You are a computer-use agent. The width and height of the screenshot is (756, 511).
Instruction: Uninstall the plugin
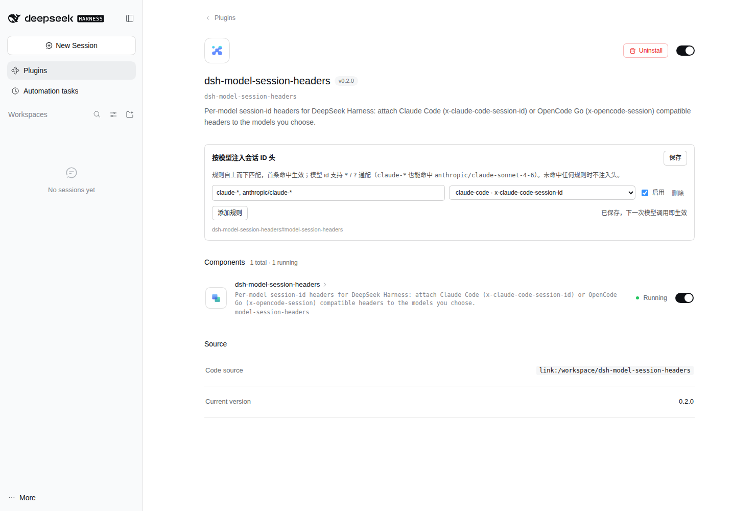click(646, 51)
